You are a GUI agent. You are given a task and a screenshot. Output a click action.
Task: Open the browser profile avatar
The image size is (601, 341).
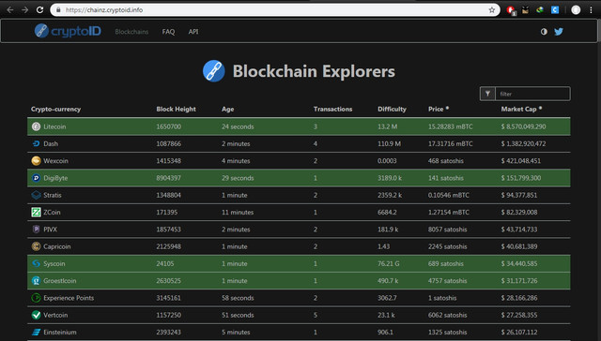pyautogui.click(x=576, y=10)
